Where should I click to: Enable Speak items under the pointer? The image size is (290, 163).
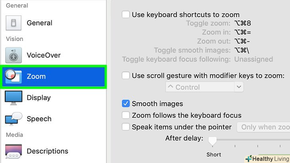click(126, 127)
